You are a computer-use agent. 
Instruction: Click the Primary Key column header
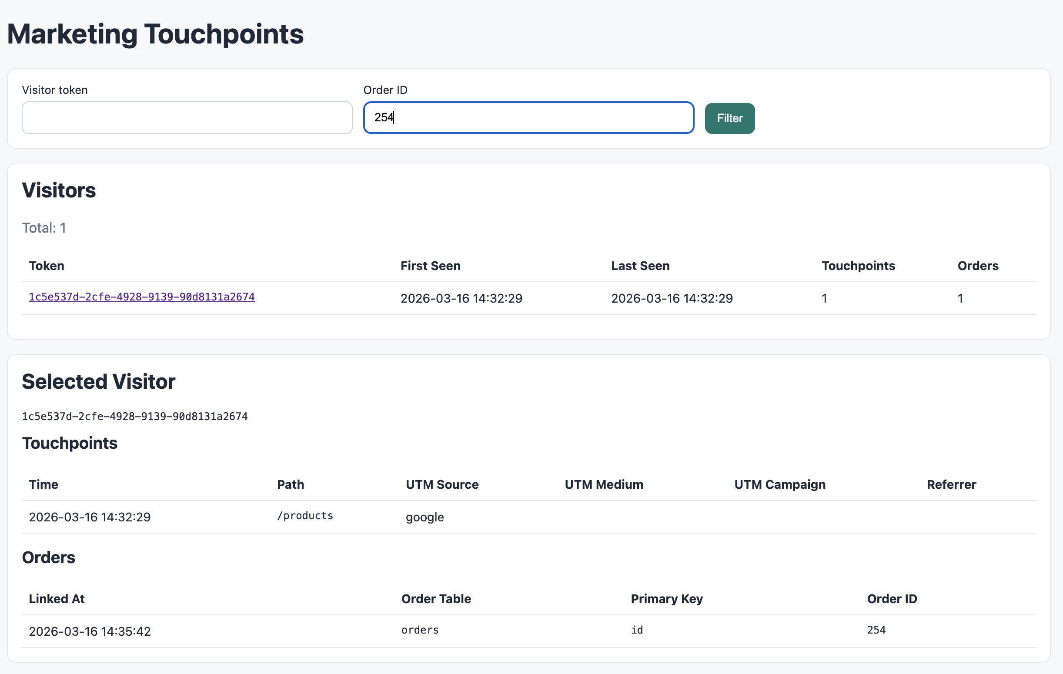tap(667, 598)
